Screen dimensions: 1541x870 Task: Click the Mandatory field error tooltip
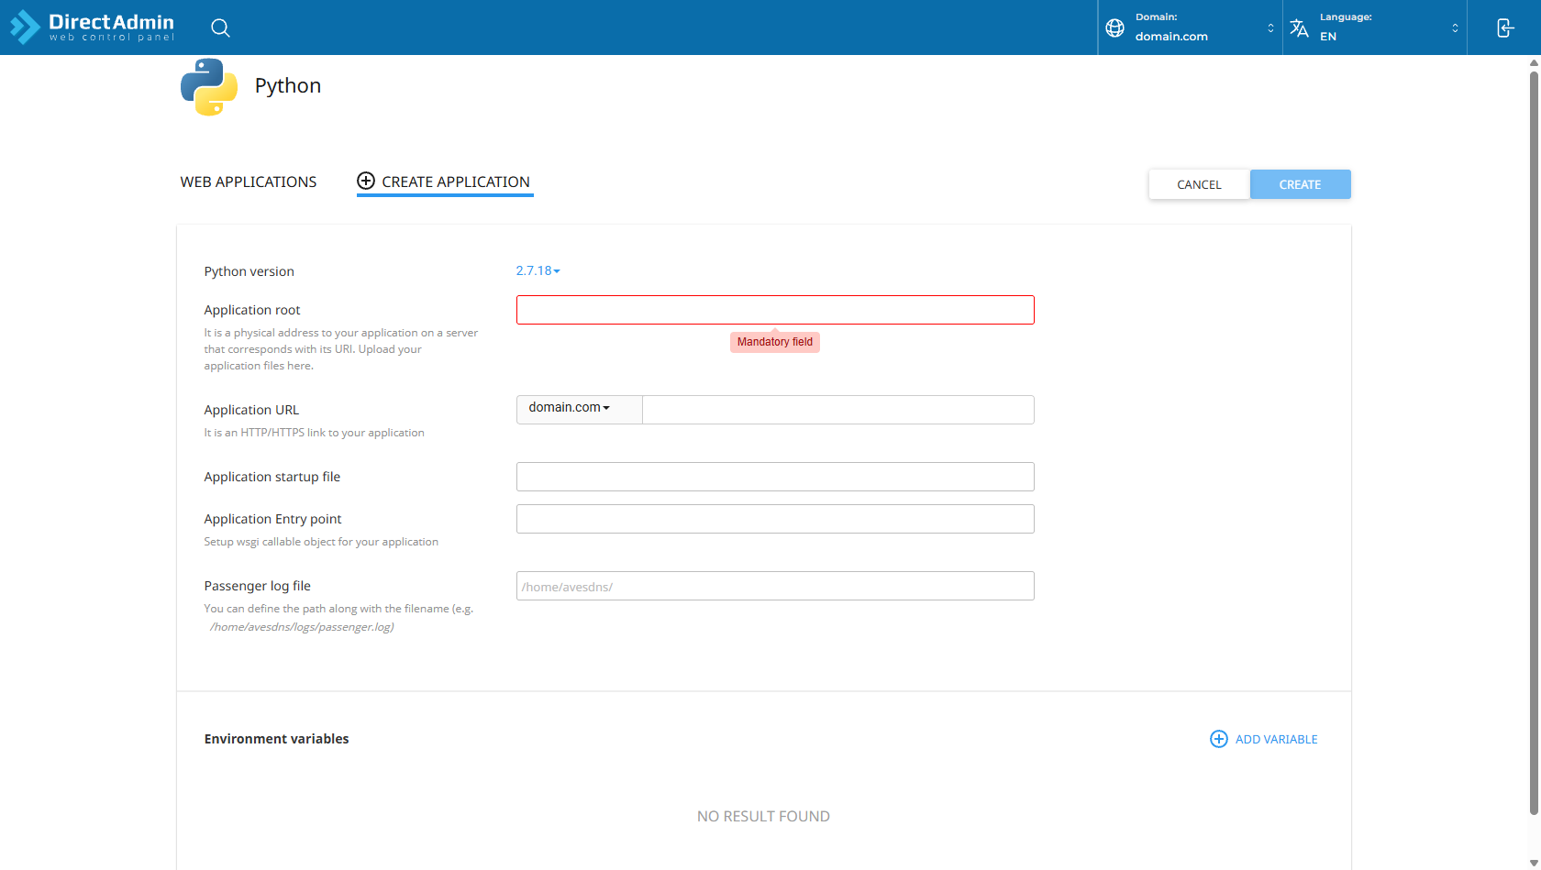point(775,342)
